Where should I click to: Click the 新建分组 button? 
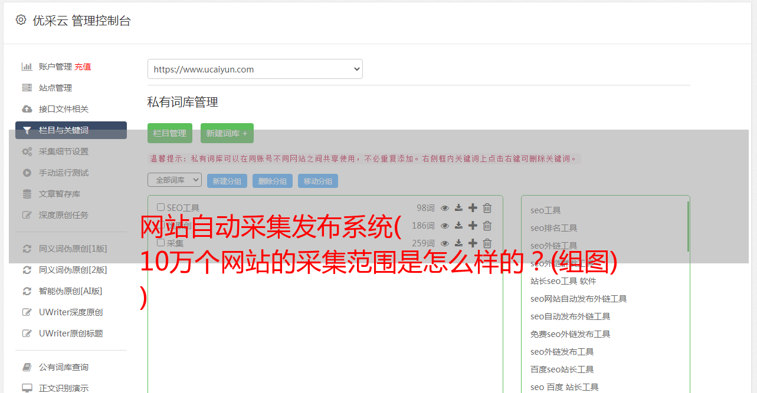click(x=227, y=181)
